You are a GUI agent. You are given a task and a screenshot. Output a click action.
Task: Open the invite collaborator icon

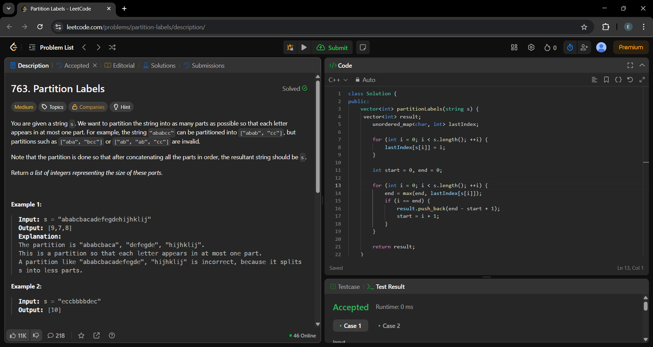(584, 47)
